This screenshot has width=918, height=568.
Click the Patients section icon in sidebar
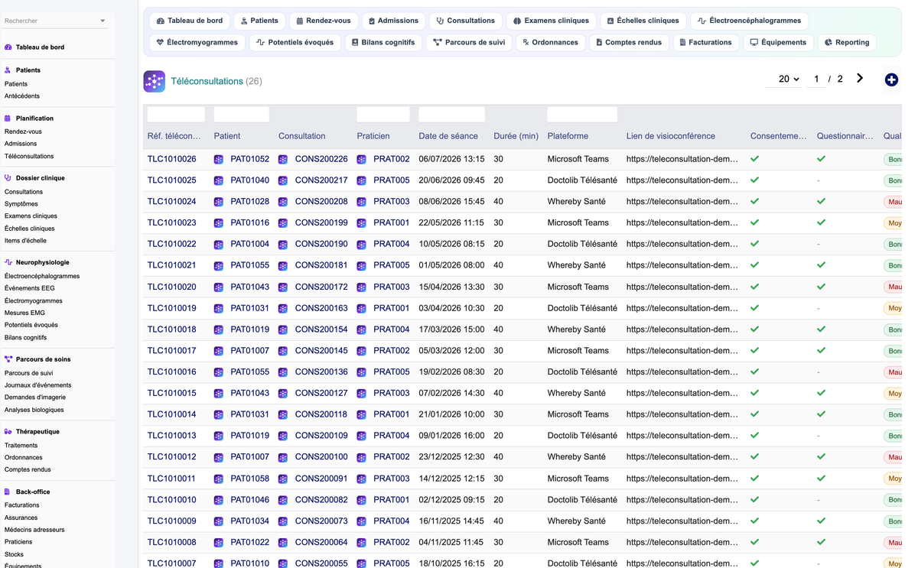tap(8, 70)
